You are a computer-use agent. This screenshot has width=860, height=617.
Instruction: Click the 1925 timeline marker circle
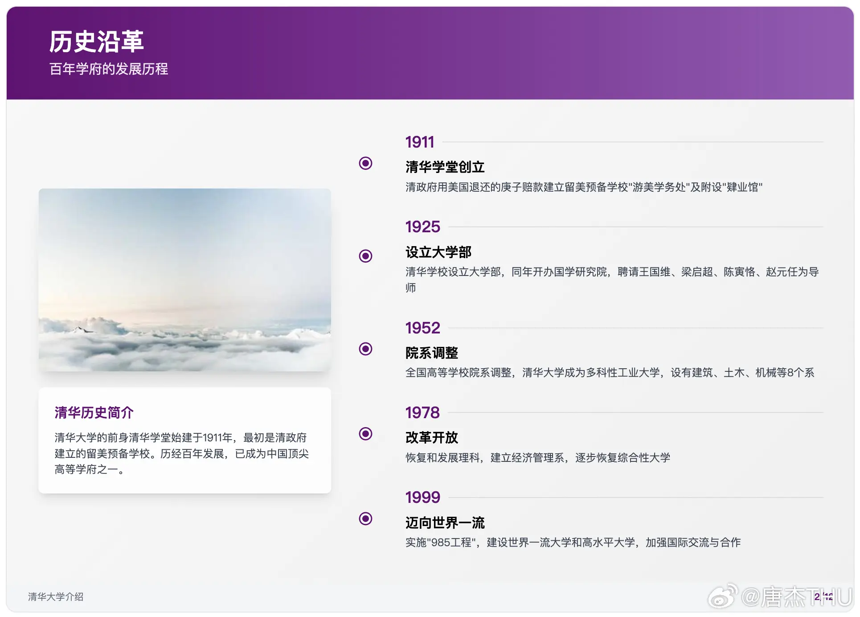[x=365, y=256]
